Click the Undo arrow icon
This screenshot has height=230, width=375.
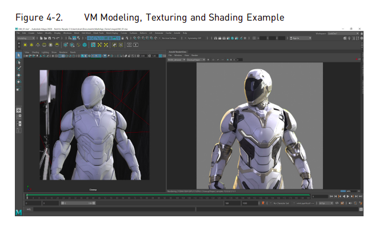(x=54, y=38)
